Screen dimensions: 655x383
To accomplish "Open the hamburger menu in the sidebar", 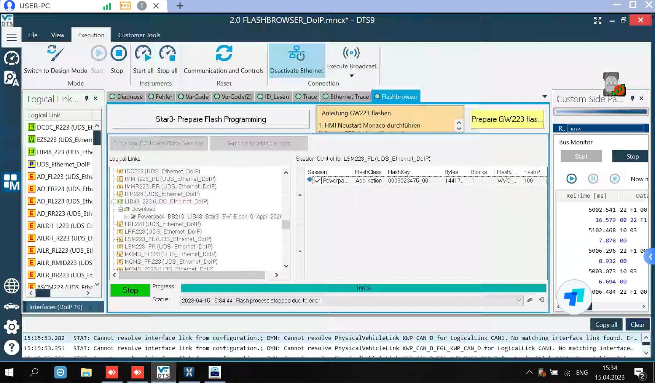I will coord(11,37).
